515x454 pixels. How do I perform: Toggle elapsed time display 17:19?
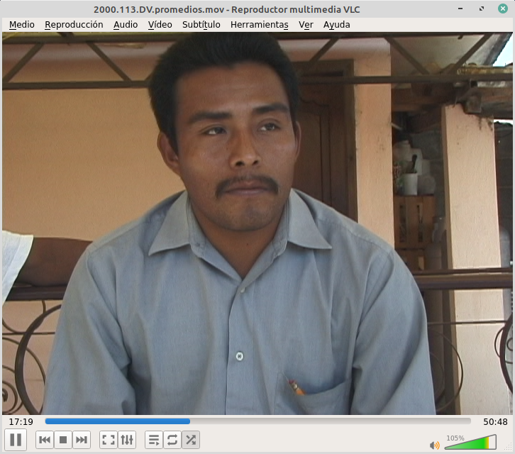(21, 421)
